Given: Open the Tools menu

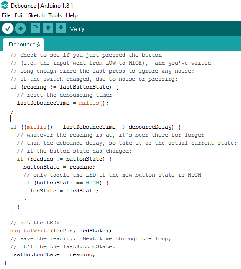Looking at the screenshot, I should point(55,15).
